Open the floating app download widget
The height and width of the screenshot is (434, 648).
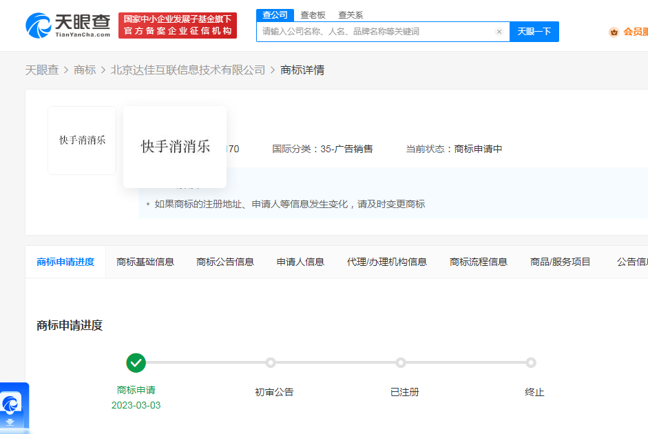click(14, 409)
